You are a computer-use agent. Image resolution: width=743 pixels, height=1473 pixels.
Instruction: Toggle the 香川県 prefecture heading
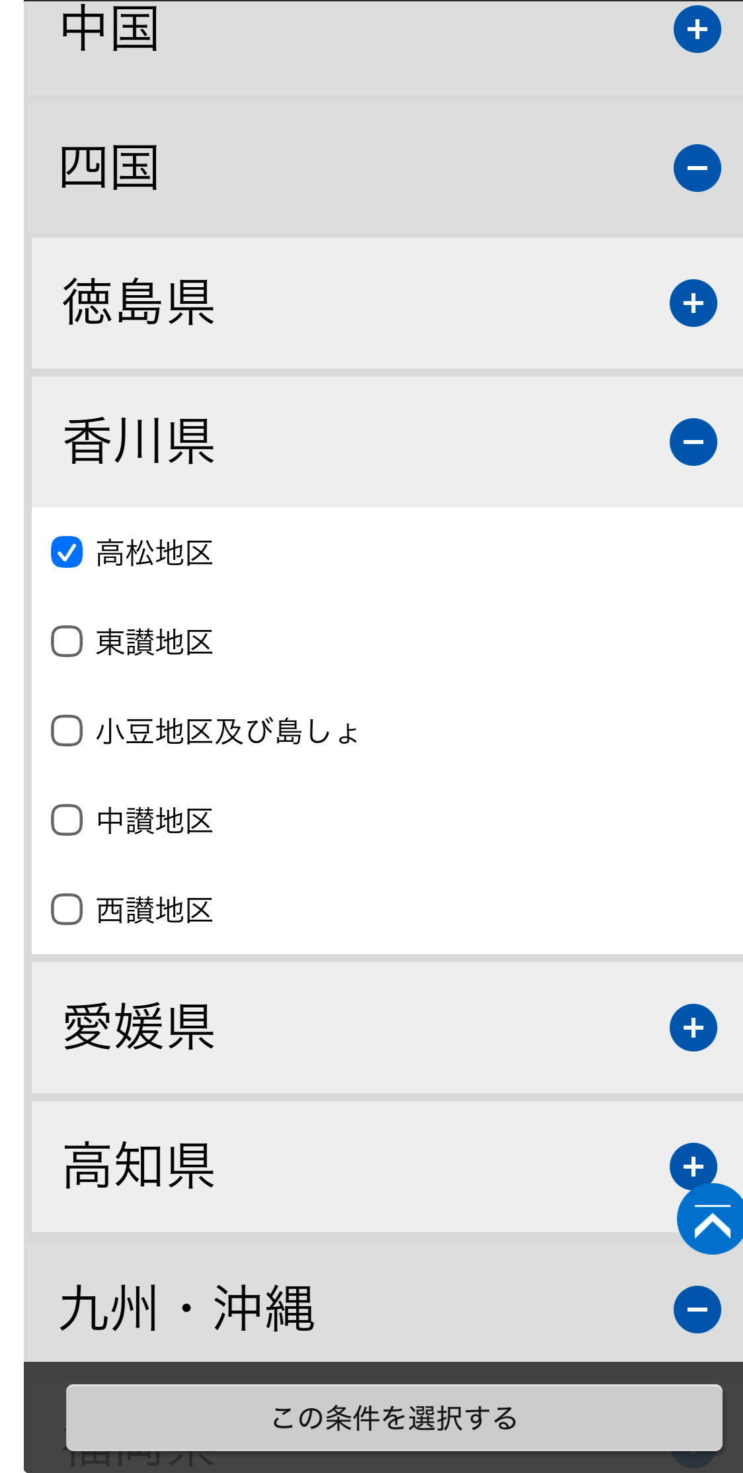(139, 442)
